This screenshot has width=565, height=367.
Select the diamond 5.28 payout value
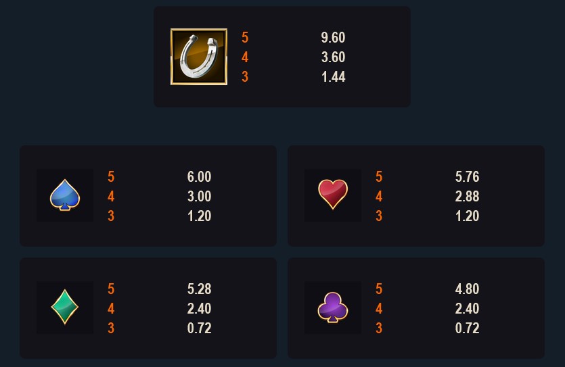[199, 289]
